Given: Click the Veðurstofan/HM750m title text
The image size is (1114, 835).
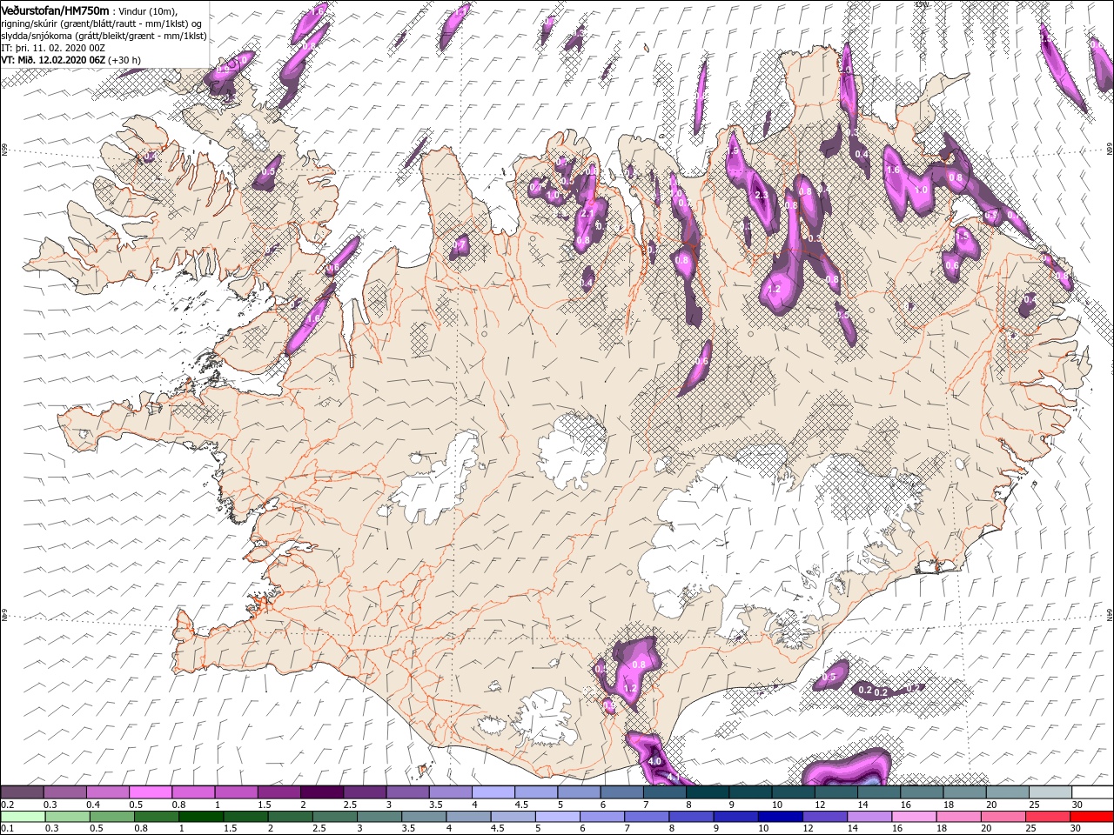Looking at the screenshot, I should click(x=56, y=10).
